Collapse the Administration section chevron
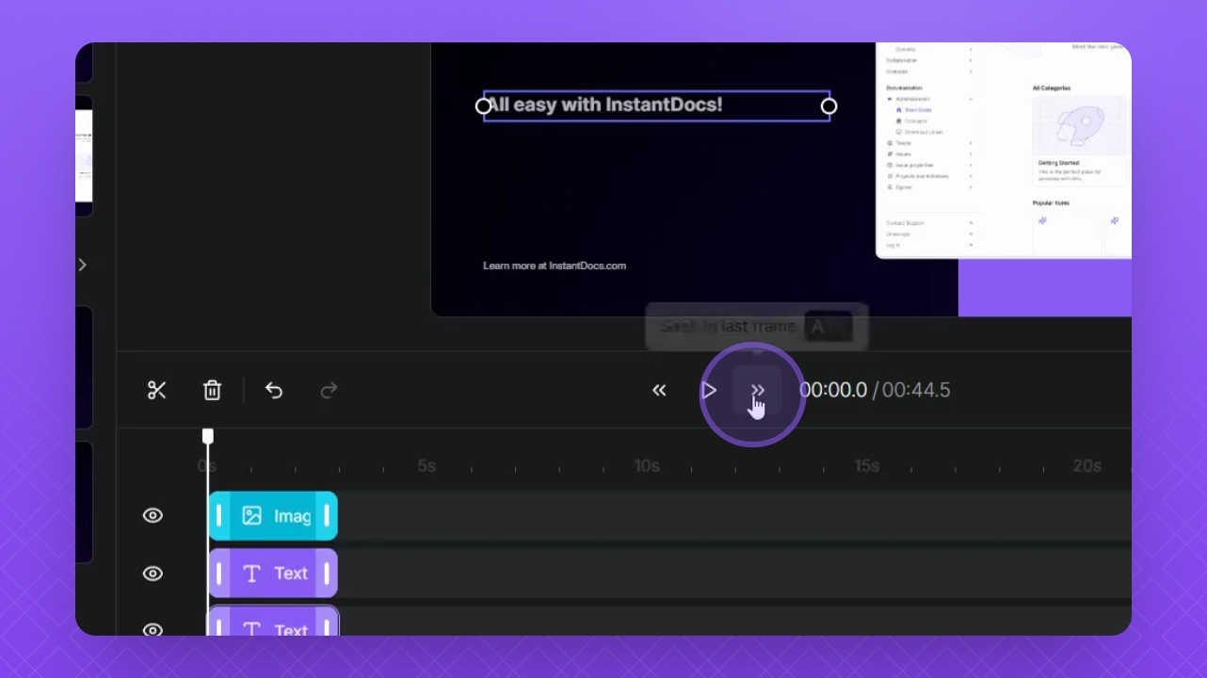Viewport: 1207px width, 678px height. coord(971,99)
